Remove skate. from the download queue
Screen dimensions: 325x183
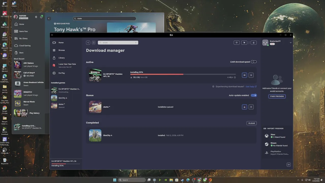[x=251, y=107]
